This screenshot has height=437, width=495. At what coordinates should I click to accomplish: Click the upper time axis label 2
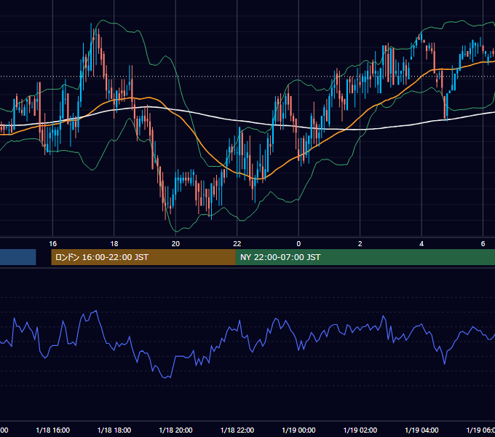tap(360, 244)
